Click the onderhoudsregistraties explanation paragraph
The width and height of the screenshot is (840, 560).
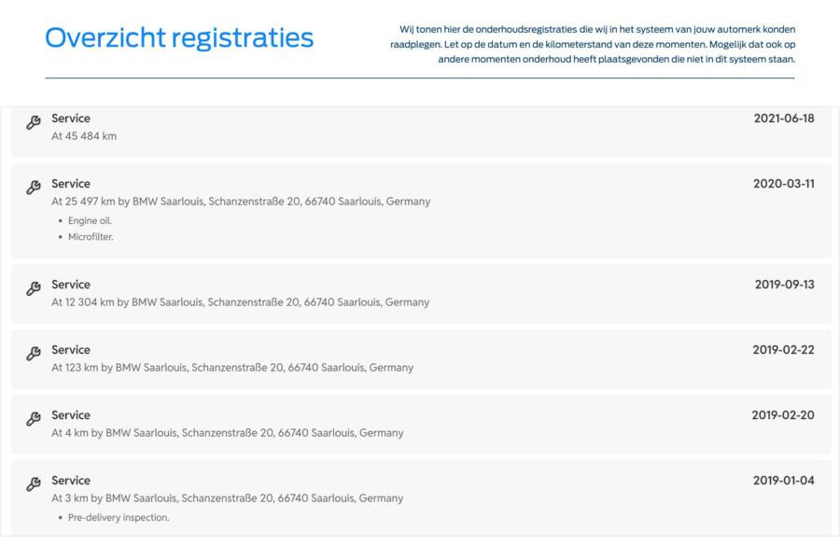593,45
